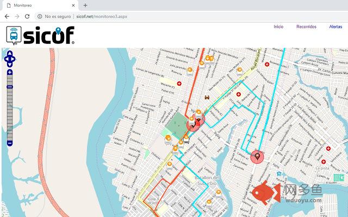The width and height of the screenshot is (348, 217).
Task: Click the sicof logo
Action: (x=40, y=35)
